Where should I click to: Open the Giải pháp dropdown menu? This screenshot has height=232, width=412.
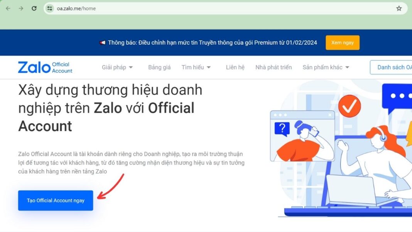tap(118, 67)
